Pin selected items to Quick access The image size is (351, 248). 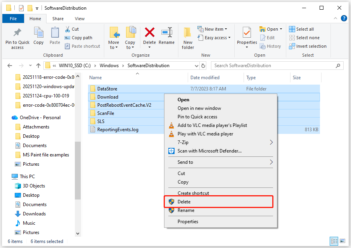coord(17,37)
